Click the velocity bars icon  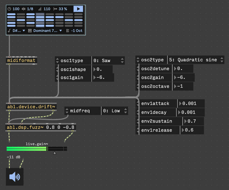coord(40,9)
